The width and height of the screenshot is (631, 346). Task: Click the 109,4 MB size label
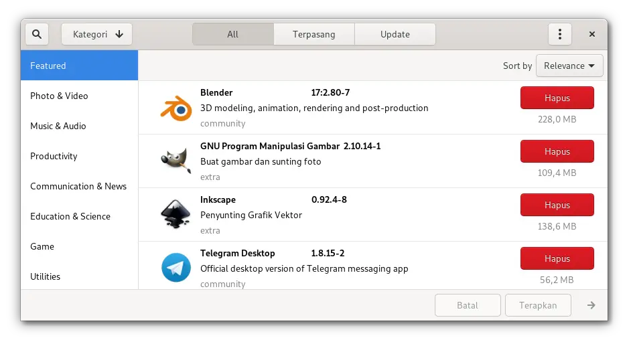[x=557, y=173]
